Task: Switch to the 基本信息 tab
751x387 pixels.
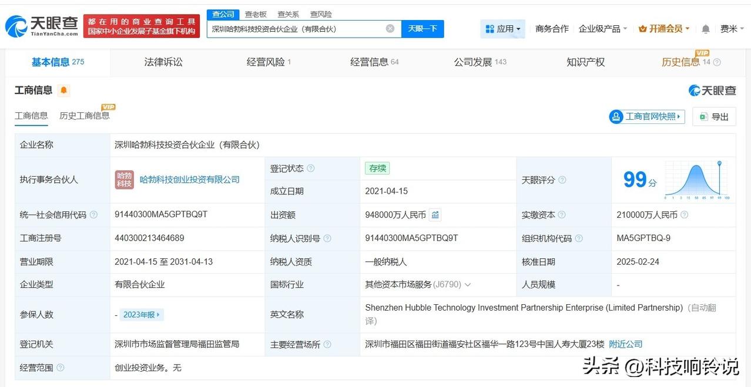Action: pos(58,62)
